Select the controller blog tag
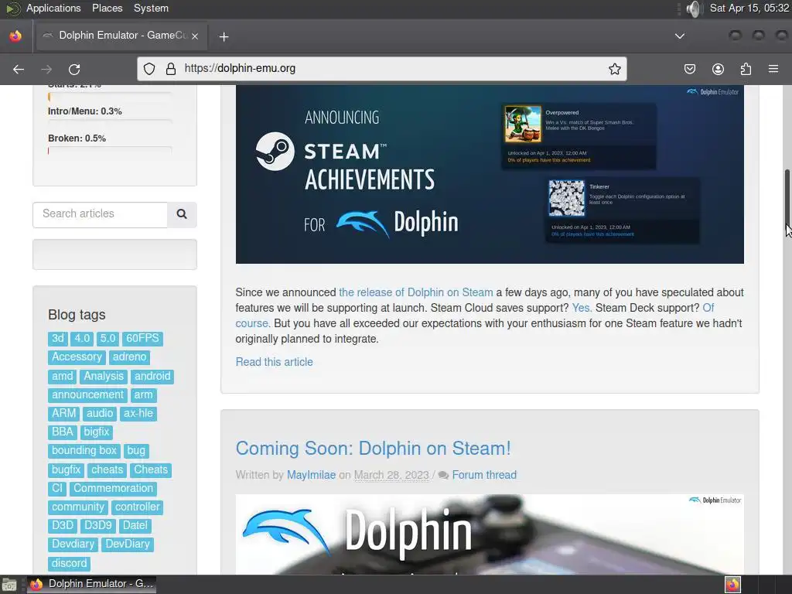The height and width of the screenshot is (594, 792). tap(138, 507)
